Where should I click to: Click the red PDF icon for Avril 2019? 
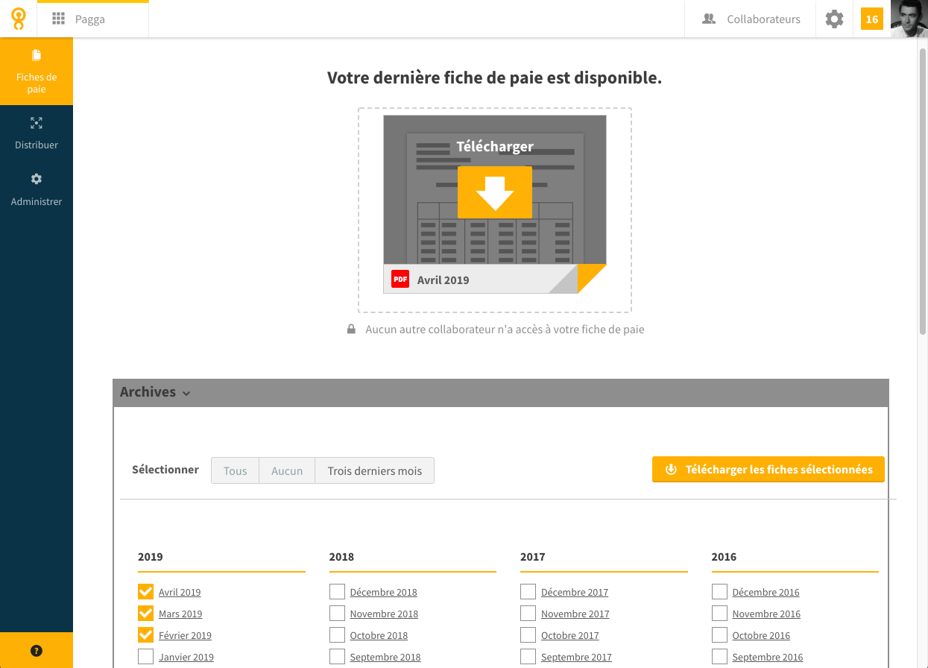pyautogui.click(x=400, y=279)
